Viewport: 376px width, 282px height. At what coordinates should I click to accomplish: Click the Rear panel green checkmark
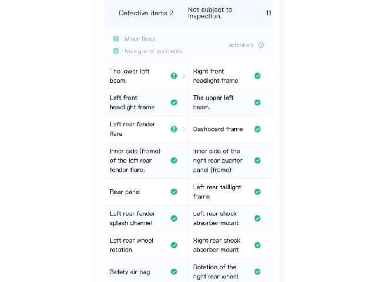174,192
